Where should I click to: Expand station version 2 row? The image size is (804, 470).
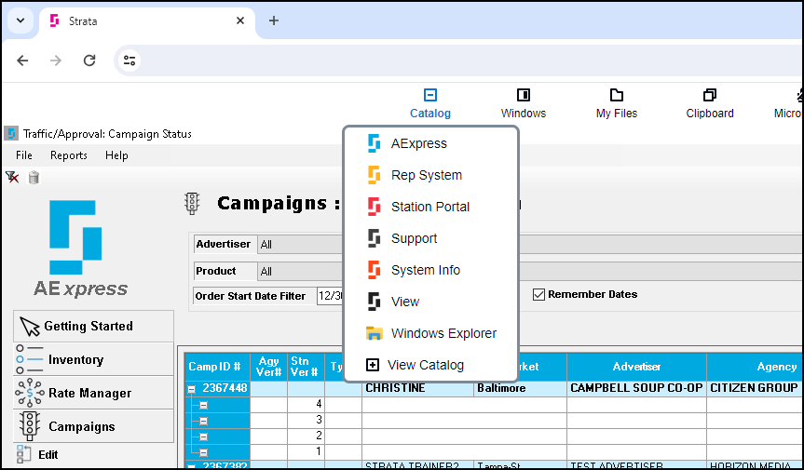(204, 436)
